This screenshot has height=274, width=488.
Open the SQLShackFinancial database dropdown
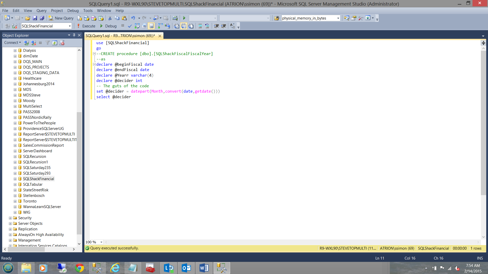[x=70, y=26]
